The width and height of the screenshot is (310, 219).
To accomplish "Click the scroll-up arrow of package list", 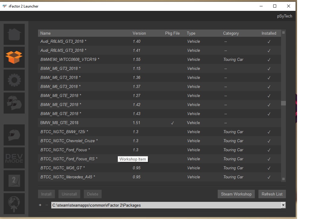I will coord(283,32).
